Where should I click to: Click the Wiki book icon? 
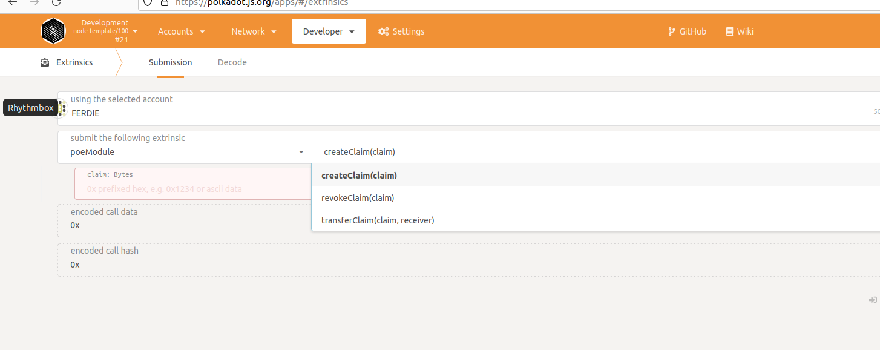click(729, 31)
